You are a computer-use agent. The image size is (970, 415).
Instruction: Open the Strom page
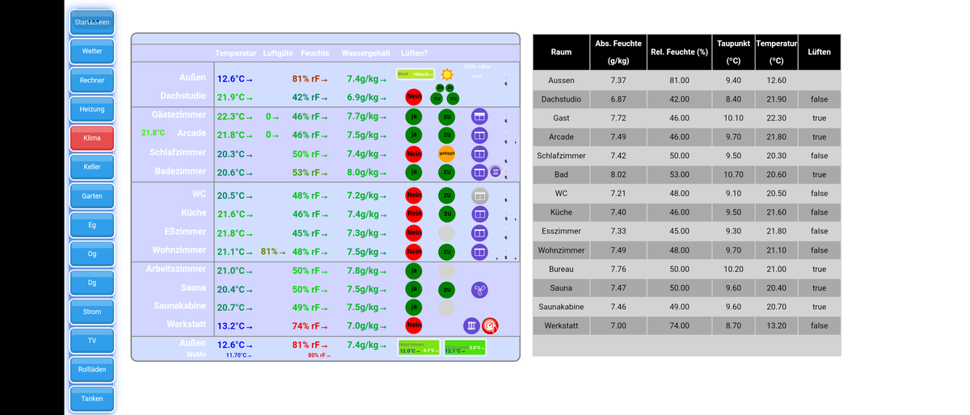click(92, 312)
